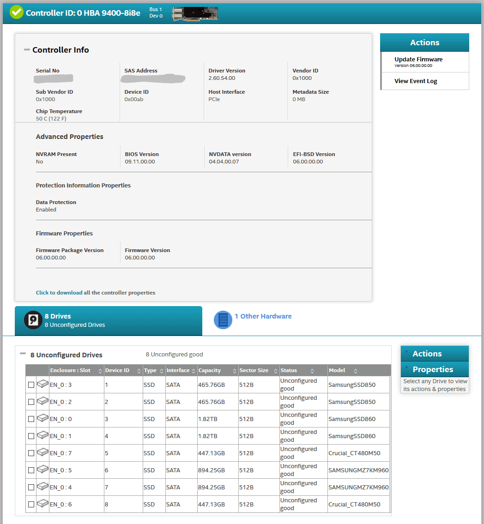Collapse the Controller Info section
484x524 pixels.
click(27, 49)
